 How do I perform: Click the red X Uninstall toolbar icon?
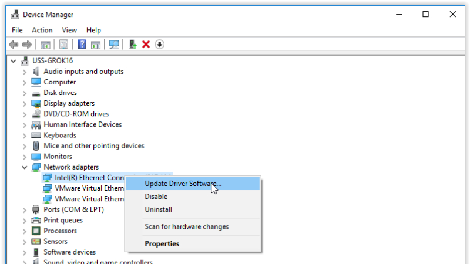(146, 45)
